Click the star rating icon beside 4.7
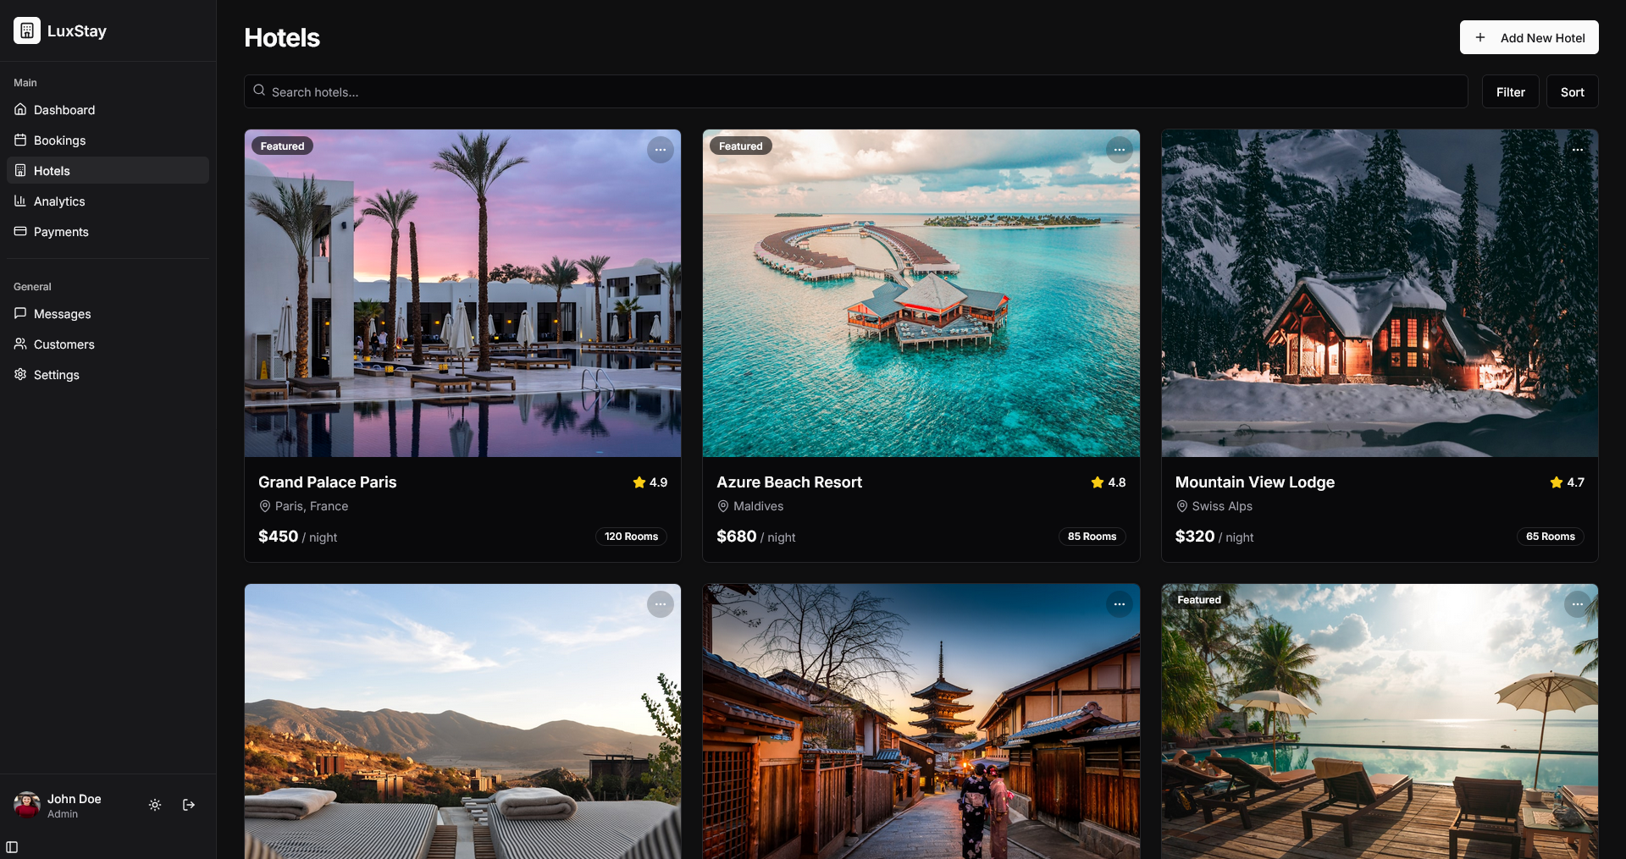 tap(1557, 482)
